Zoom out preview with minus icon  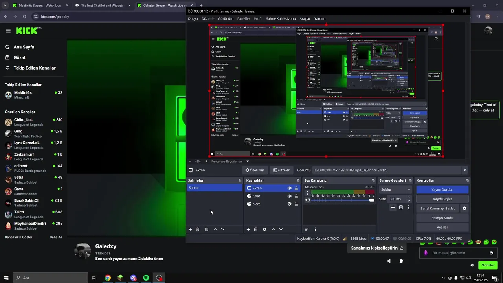189,161
